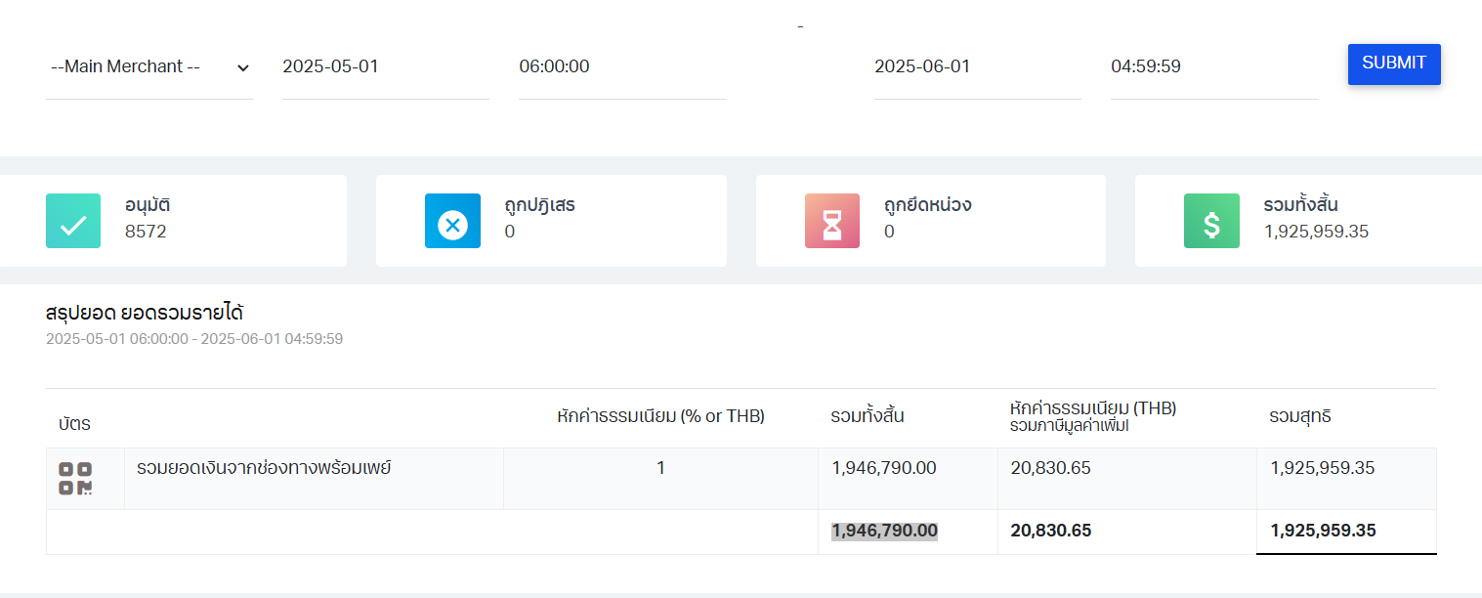Click the หักค่าธรรมเนียม (% or THB) column header
The image size is (1482, 598).
(x=660, y=416)
